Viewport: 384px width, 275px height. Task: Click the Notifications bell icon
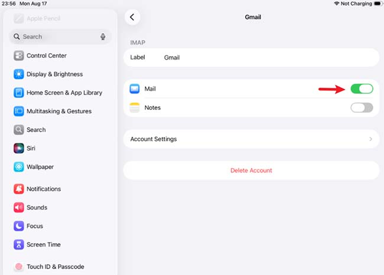tap(19, 189)
